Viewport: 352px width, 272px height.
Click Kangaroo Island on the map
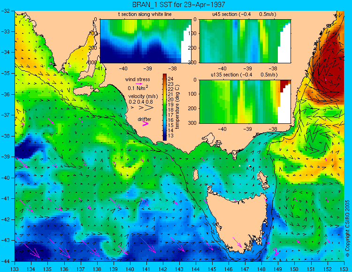86,91
